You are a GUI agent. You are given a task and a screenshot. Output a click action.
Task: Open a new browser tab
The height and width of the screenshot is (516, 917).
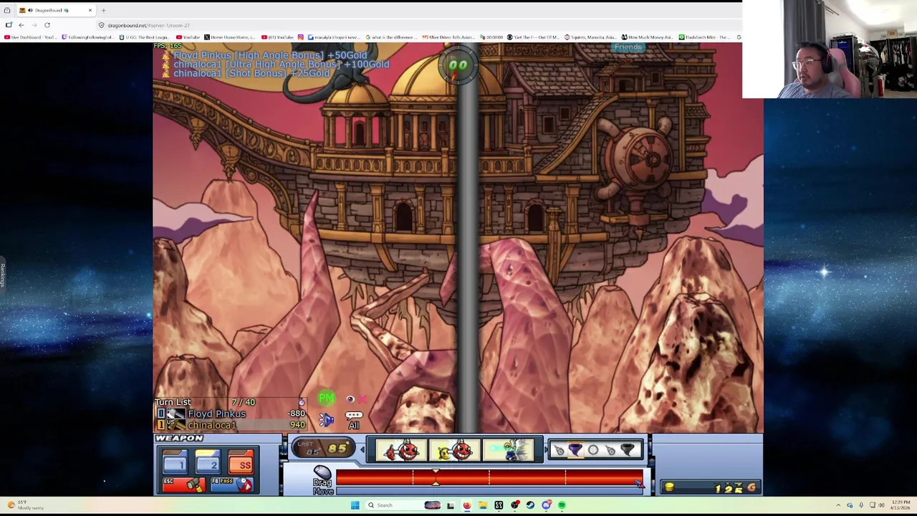click(x=103, y=10)
